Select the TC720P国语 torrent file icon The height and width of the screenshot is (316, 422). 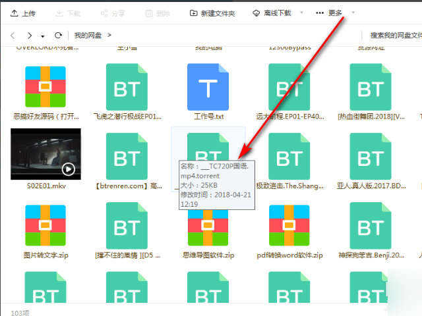pyautogui.click(x=208, y=147)
